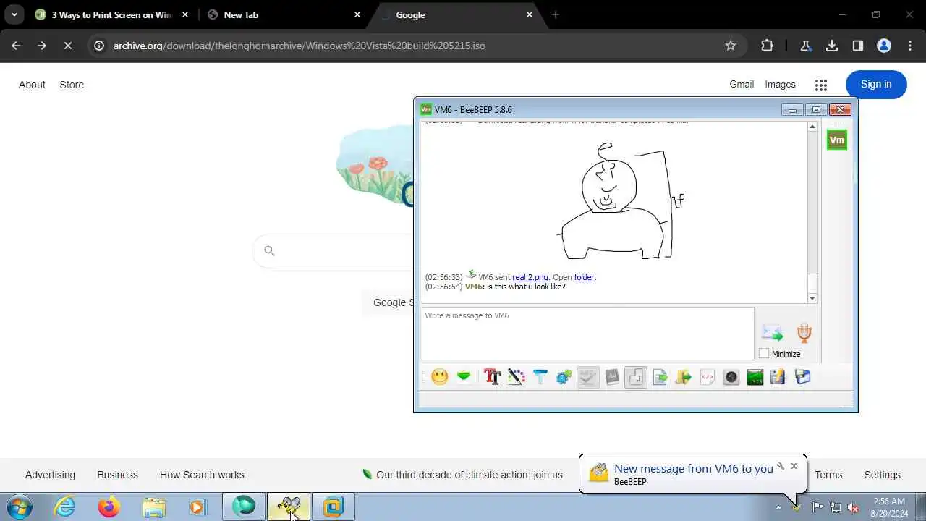Viewport: 926px width, 521px height.
Task: Dismiss the BeeBEEP new message notification
Action: click(794, 466)
